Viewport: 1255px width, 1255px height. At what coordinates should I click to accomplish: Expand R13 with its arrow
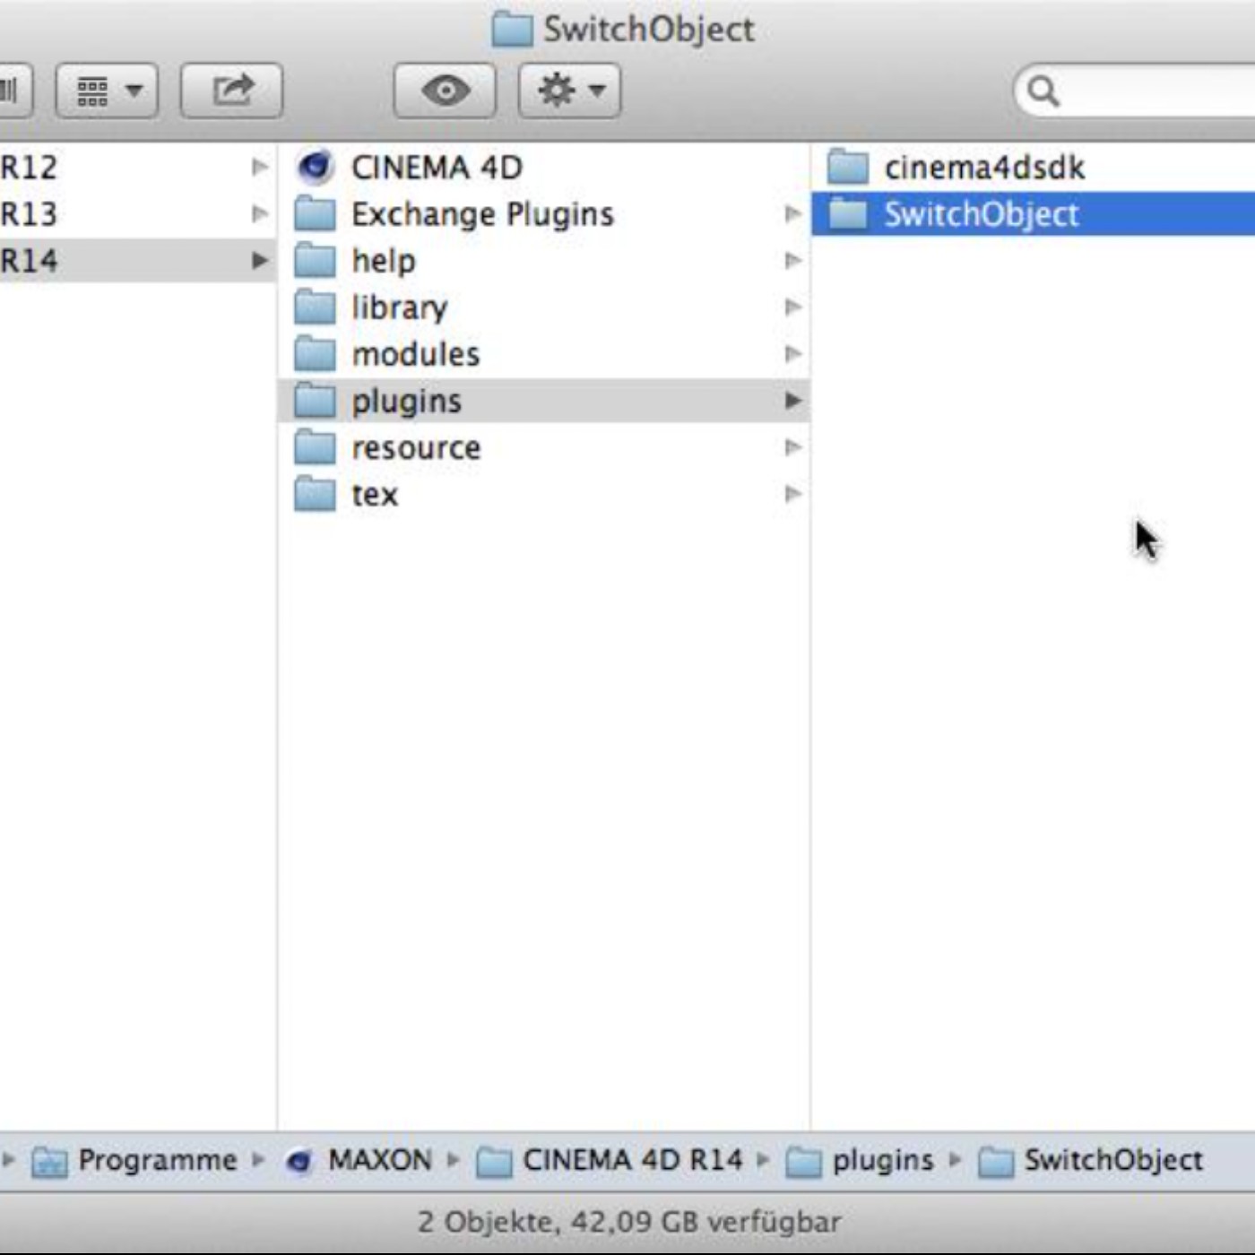coord(259,213)
